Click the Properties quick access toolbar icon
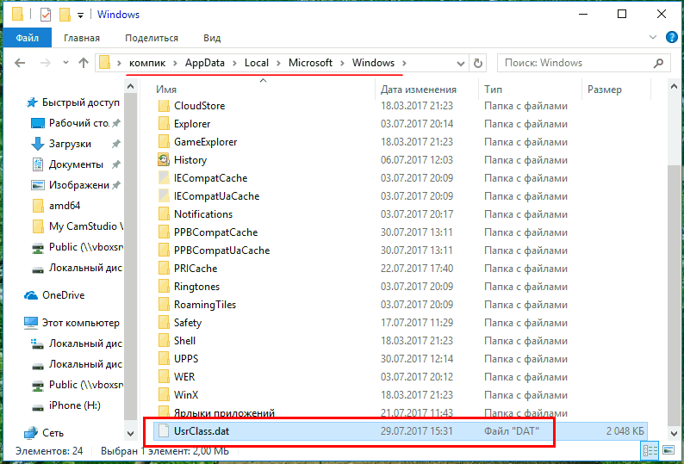 (46, 15)
